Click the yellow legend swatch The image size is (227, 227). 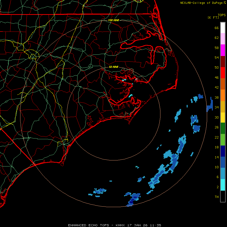click(x=223, y=118)
